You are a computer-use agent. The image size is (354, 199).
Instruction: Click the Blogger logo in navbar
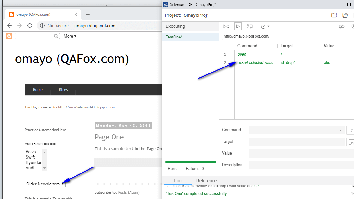click(9, 36)
